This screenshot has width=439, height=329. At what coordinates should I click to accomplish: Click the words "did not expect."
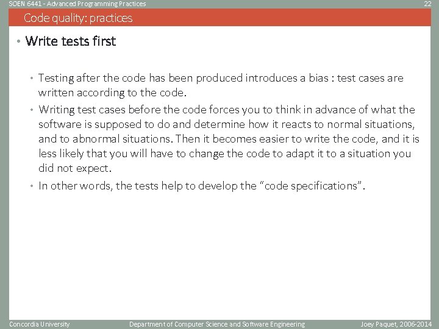75,168
